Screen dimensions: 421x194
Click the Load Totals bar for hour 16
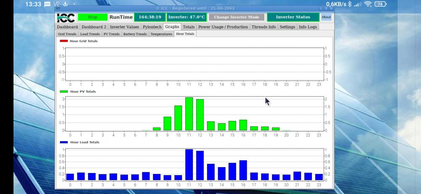coord(243,170)
